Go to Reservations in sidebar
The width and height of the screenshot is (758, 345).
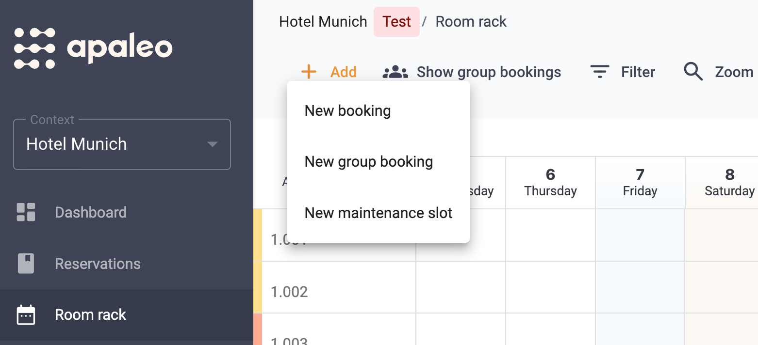pos(98,264)
